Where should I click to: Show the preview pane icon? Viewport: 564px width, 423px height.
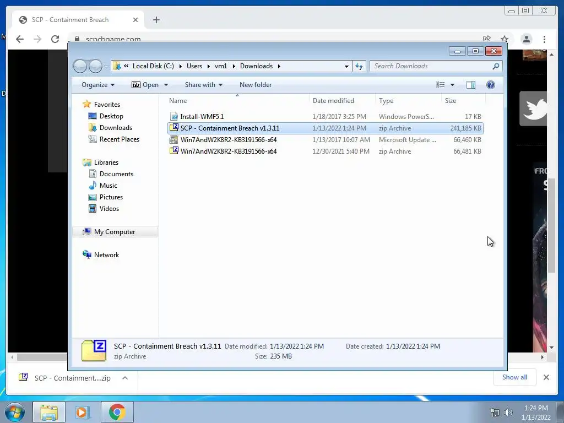[x=471, y=85]
